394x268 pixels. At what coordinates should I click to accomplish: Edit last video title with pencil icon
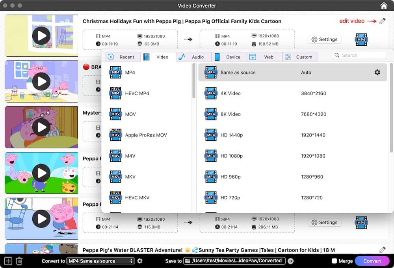[382, 250]
